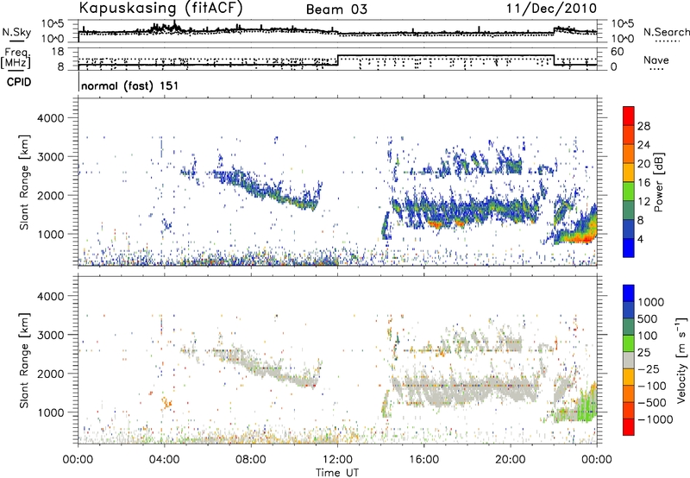Click the "N.Search" legend label
This screenshot has height=478, width=690.
pos(666,32)
